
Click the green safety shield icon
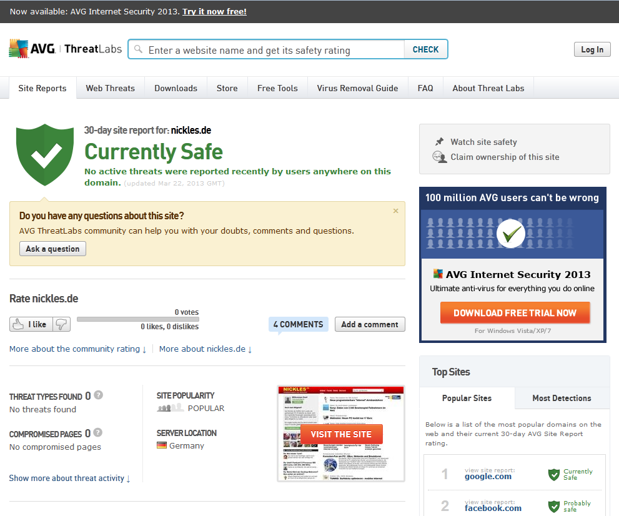(x=45, y=155)
